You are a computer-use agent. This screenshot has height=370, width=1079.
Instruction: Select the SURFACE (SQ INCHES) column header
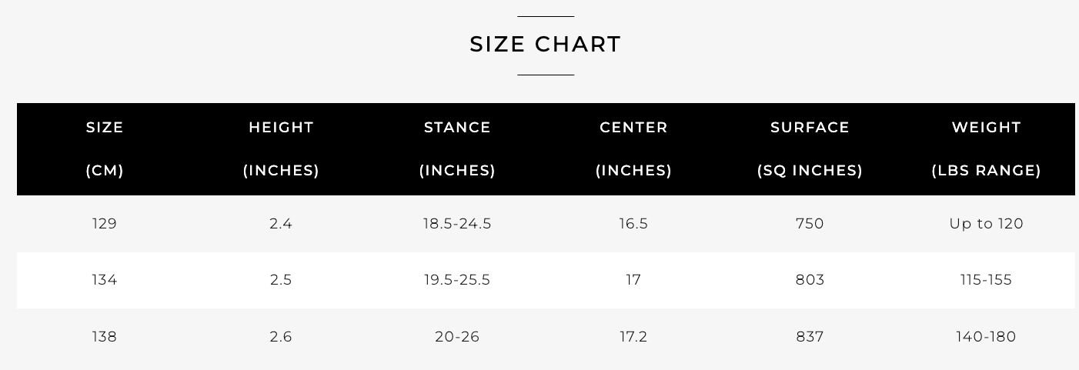[x=810, y=149]
